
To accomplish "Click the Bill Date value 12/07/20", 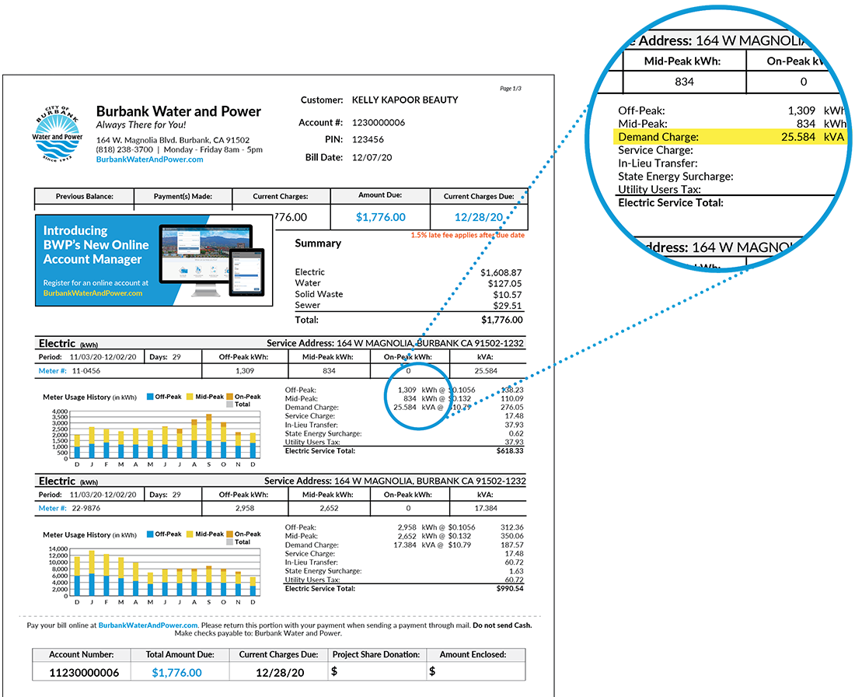I will tap(372, 157).
